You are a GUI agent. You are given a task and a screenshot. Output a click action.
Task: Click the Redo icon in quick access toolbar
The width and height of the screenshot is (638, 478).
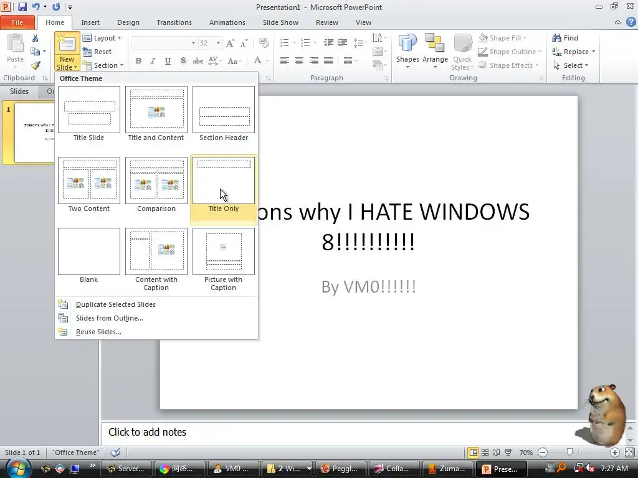[57, 7]
